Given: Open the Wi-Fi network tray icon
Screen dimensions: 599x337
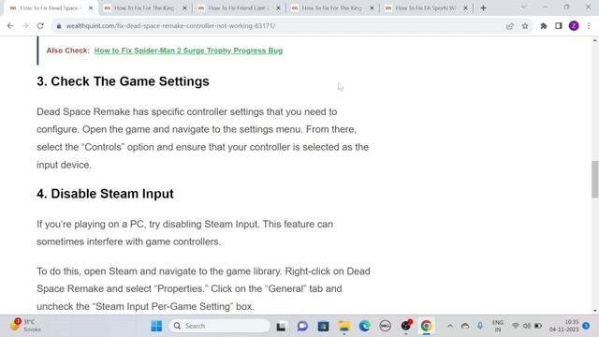Looking at the screenshot, I should coord(516,326).
